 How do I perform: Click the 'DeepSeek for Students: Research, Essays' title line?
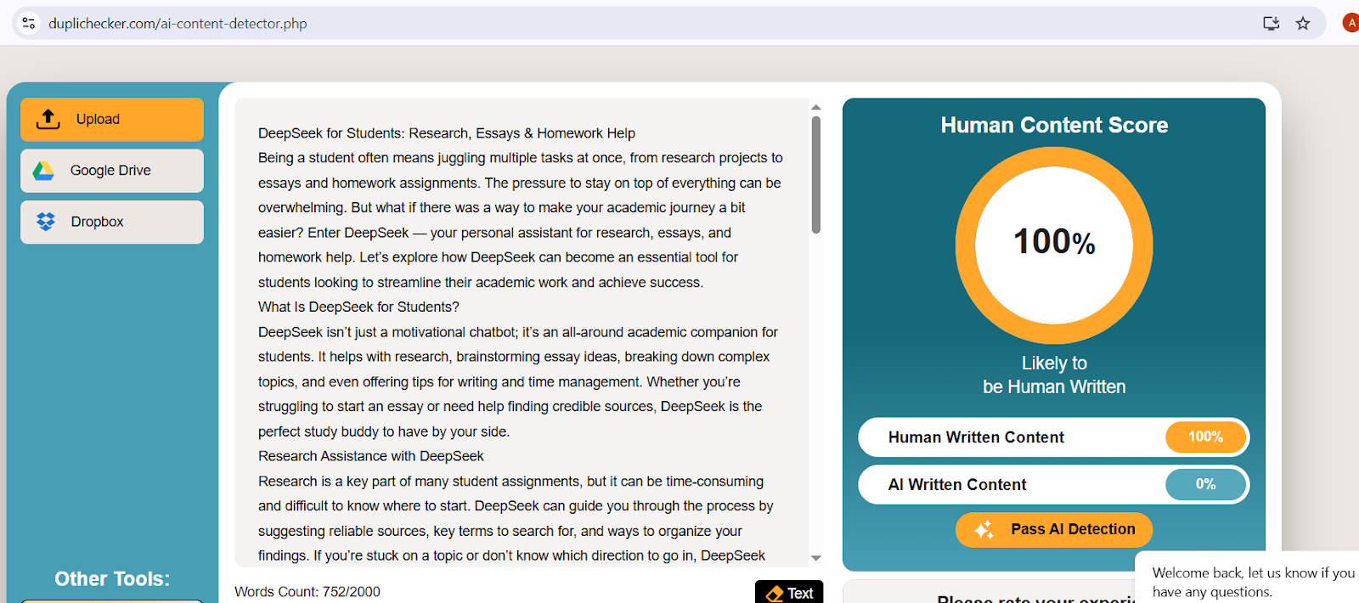coord(447,133)
